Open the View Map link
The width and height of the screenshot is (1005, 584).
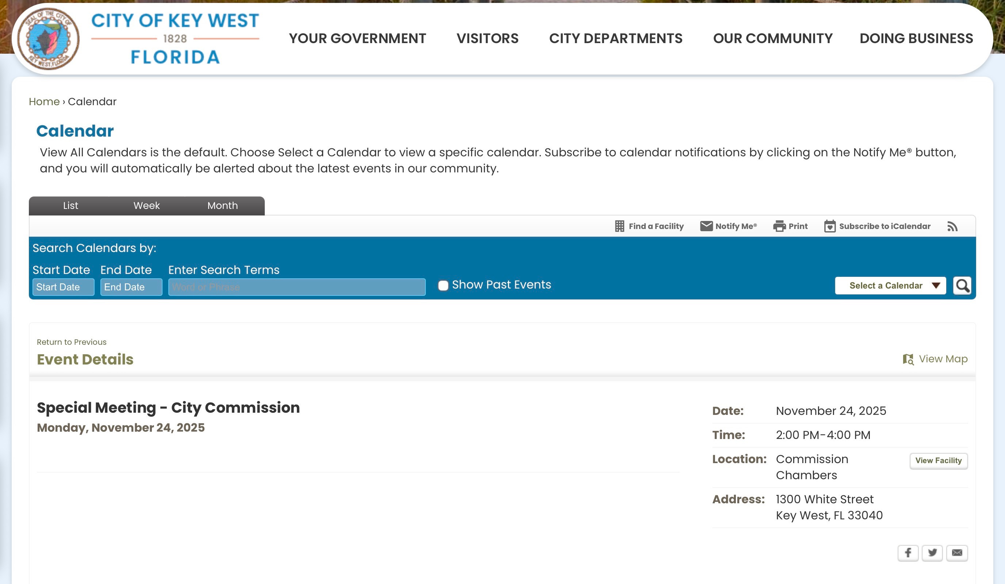click(935, 359)
